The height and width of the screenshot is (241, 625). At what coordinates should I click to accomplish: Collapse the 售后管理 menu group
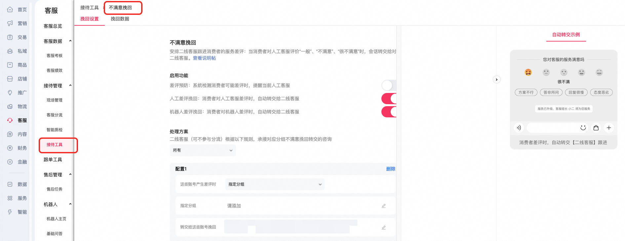[70, 174]
